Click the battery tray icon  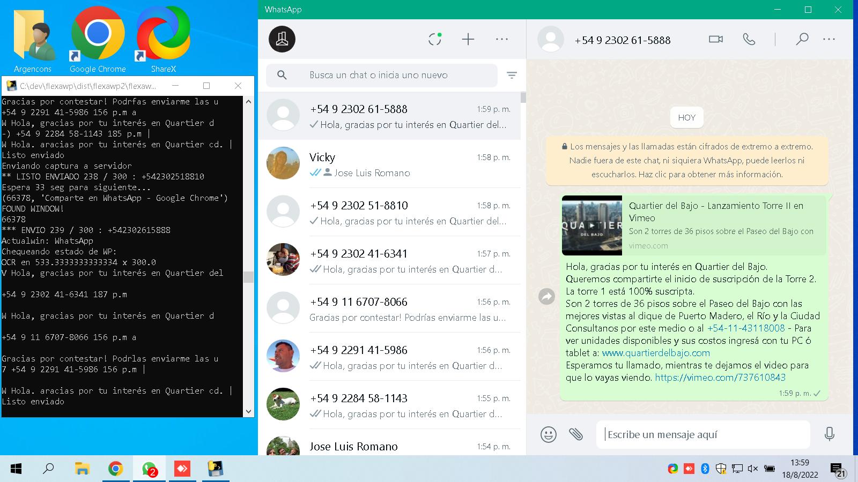click(769, 469)
